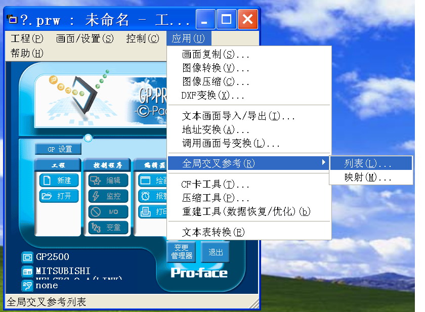The height and width of the screenshot is (312, 425).
Task: Click the I/O button
Action: click(x=108, y=212)
